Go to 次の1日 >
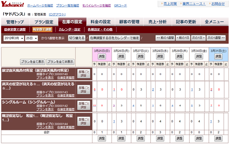230x144 pixels. point(198,38)
